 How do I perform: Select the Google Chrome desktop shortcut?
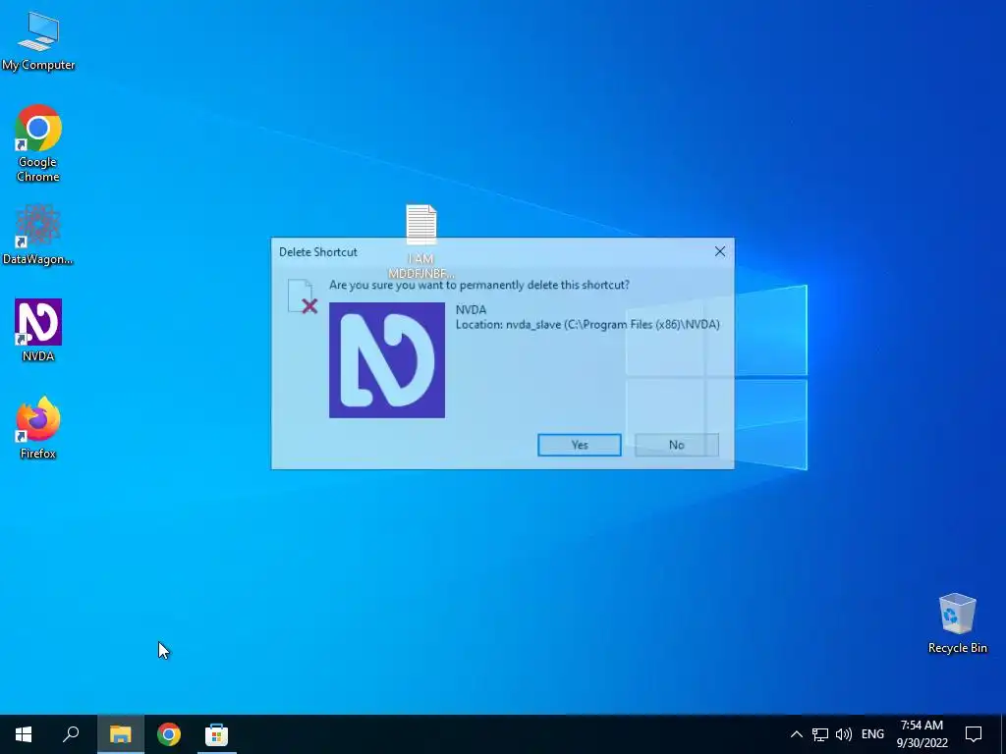38,142
